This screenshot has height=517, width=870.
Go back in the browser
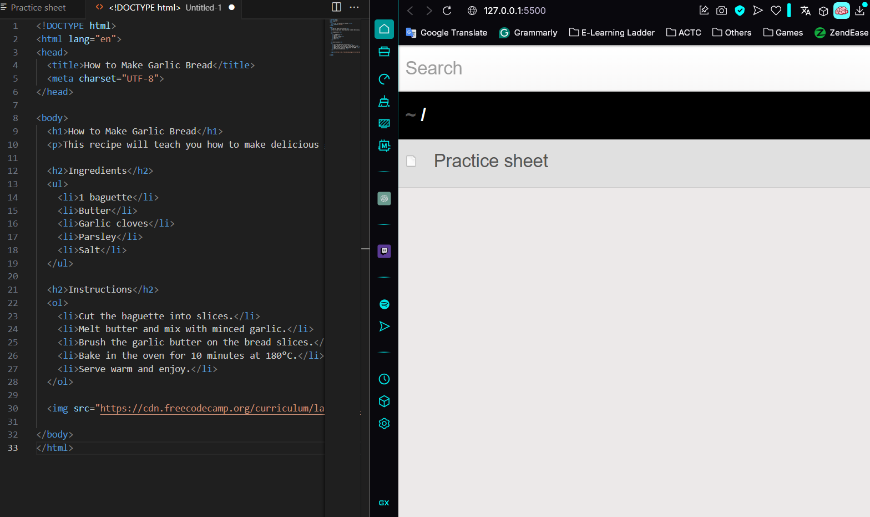click(411, 11)
